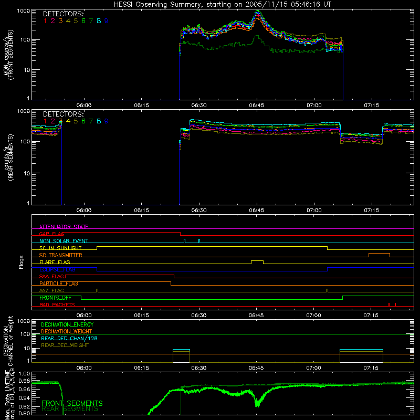Click the ATTENUATOR_STATE flag label

[x=64, y=227]
